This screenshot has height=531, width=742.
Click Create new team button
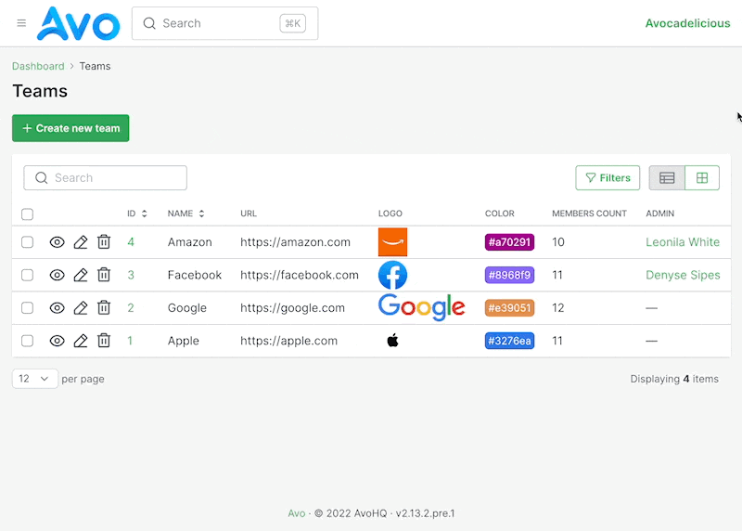click(70, 128)
